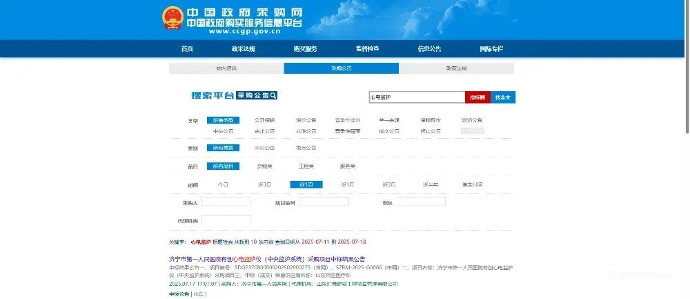Select the 中央公告 category filter

[264, 148]
